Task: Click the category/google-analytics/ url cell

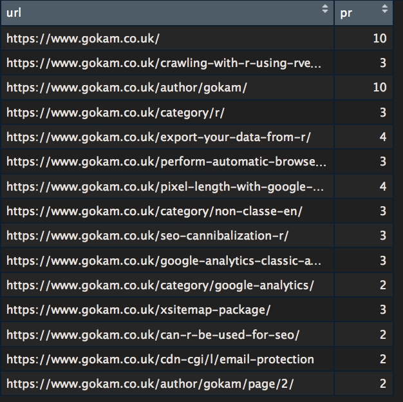Action: pos(160,285)
